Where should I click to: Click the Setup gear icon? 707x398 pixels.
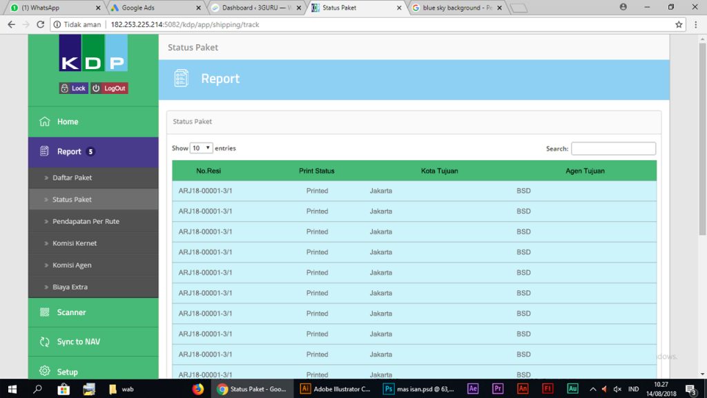44,371
